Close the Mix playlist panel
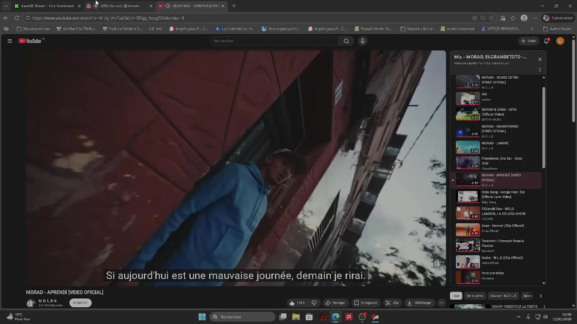The image size is (577, 324). 540,59
